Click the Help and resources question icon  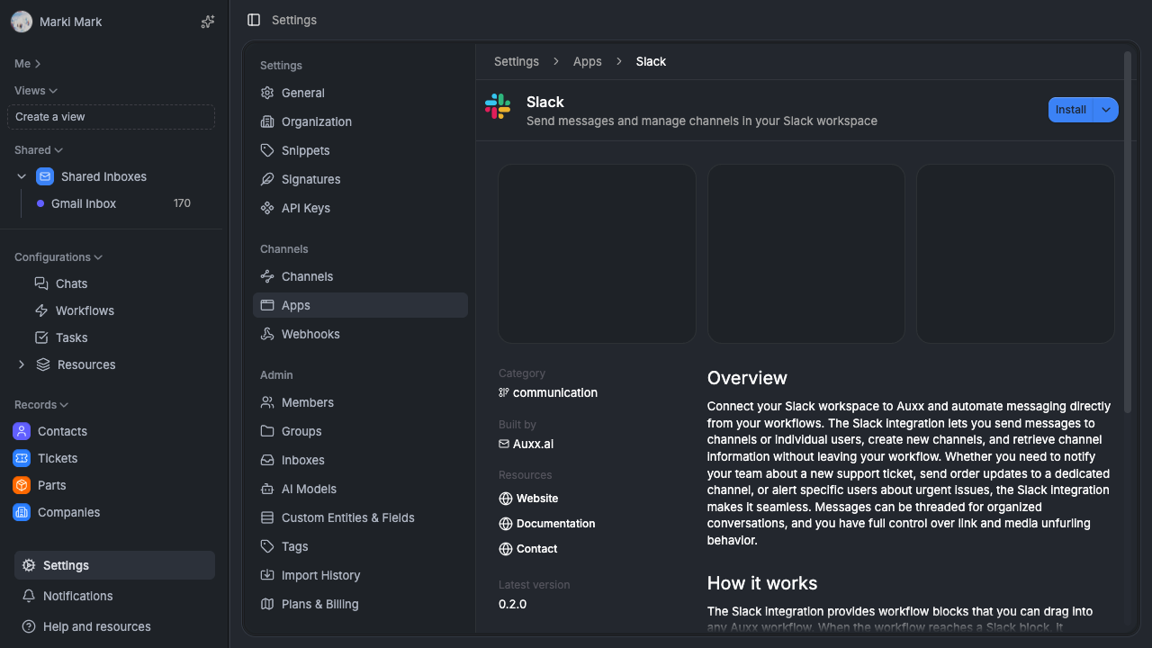[29, 626]
